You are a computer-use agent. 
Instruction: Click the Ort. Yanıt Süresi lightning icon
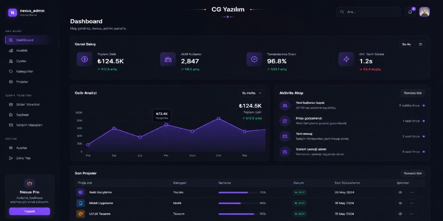pos(346,59)
